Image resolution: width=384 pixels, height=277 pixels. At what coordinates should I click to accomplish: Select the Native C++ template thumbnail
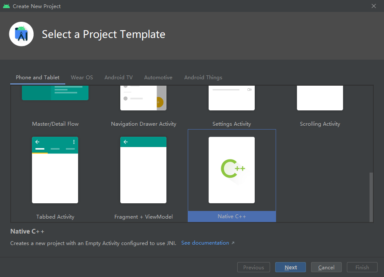pos(232,170)
